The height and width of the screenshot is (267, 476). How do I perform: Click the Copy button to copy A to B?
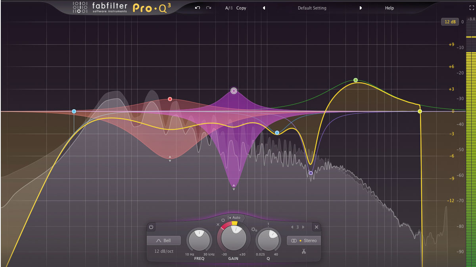(241, 8)
